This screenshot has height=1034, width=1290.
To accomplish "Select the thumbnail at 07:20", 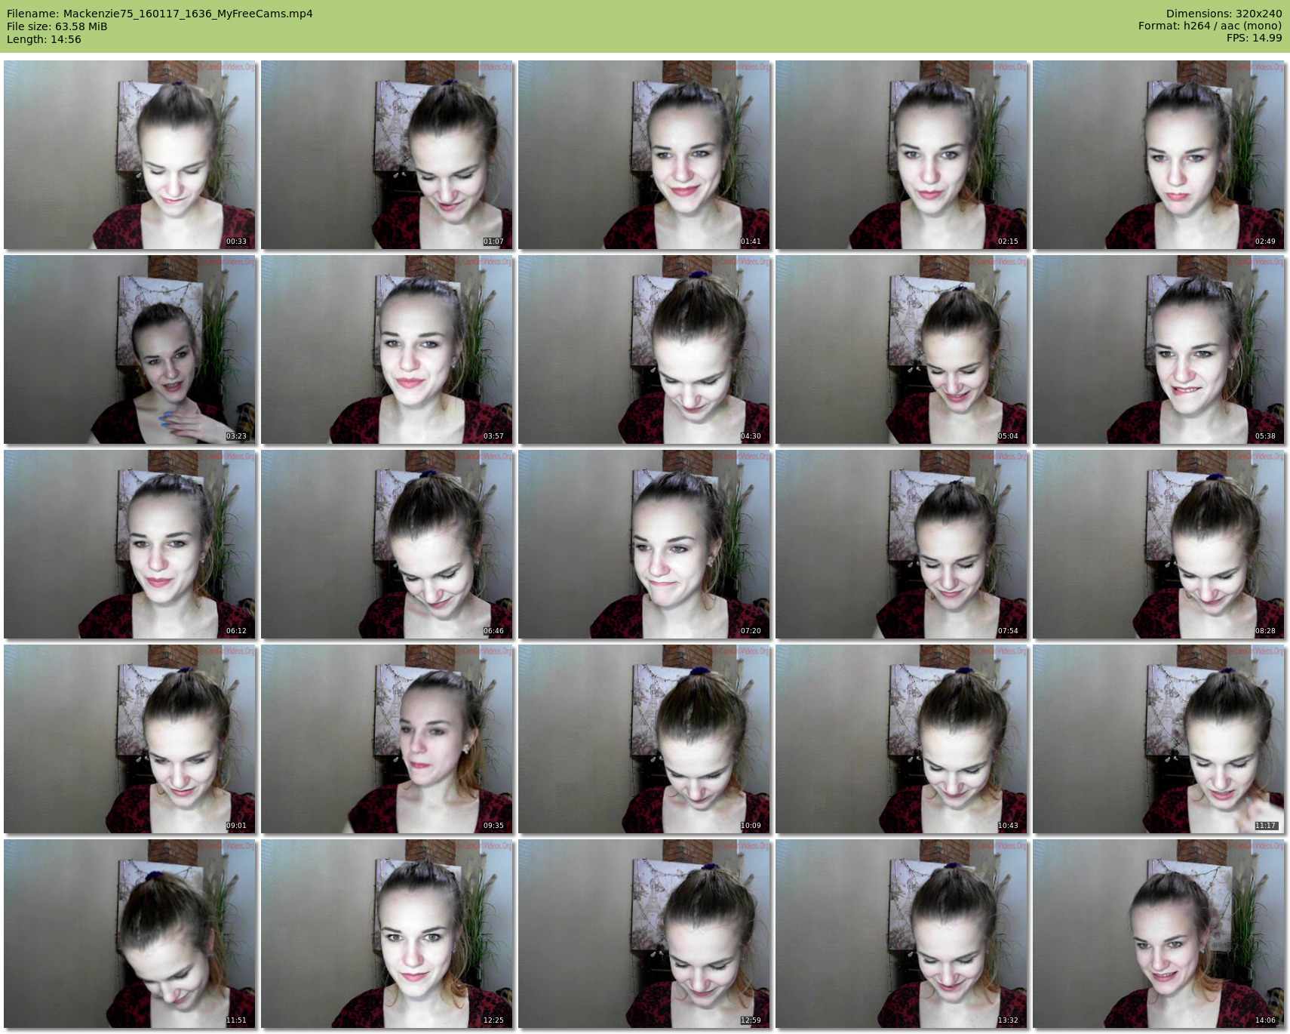I will click(x=644, y=544).
